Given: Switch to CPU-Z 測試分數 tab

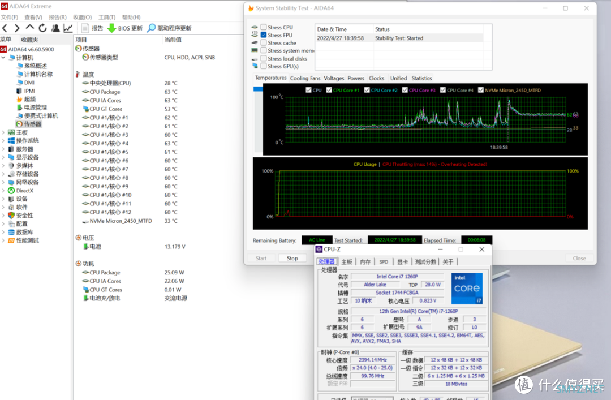Looking at the screenshot, I should pos(425,261).
